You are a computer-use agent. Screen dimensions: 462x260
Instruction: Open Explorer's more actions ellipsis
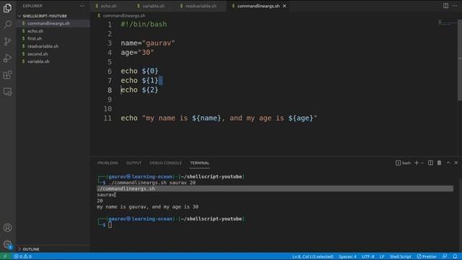click(x=82, y=6)
